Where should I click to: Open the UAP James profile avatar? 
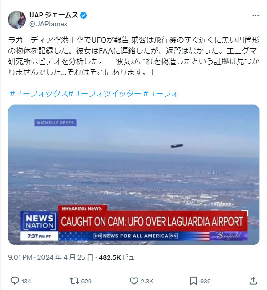[x=17, y=20]
